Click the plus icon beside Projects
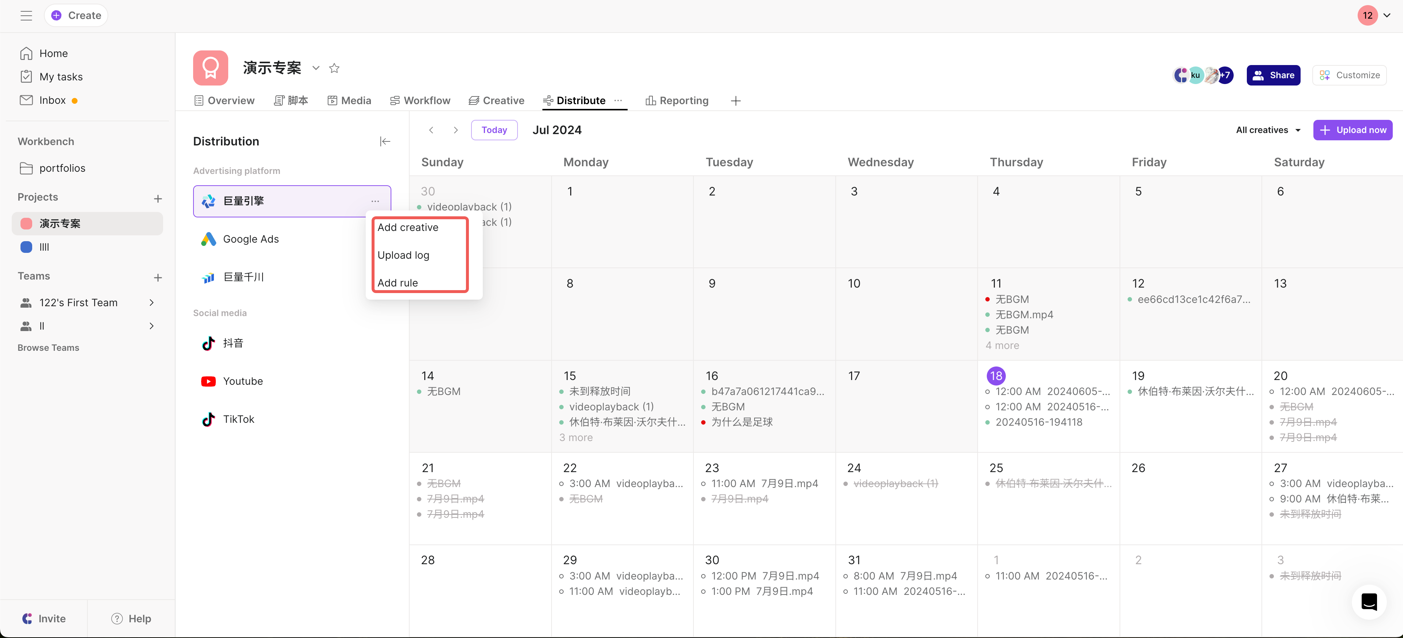Image resolution: width=1403 pixels, height=638 pixels. [x=158, y=199]
